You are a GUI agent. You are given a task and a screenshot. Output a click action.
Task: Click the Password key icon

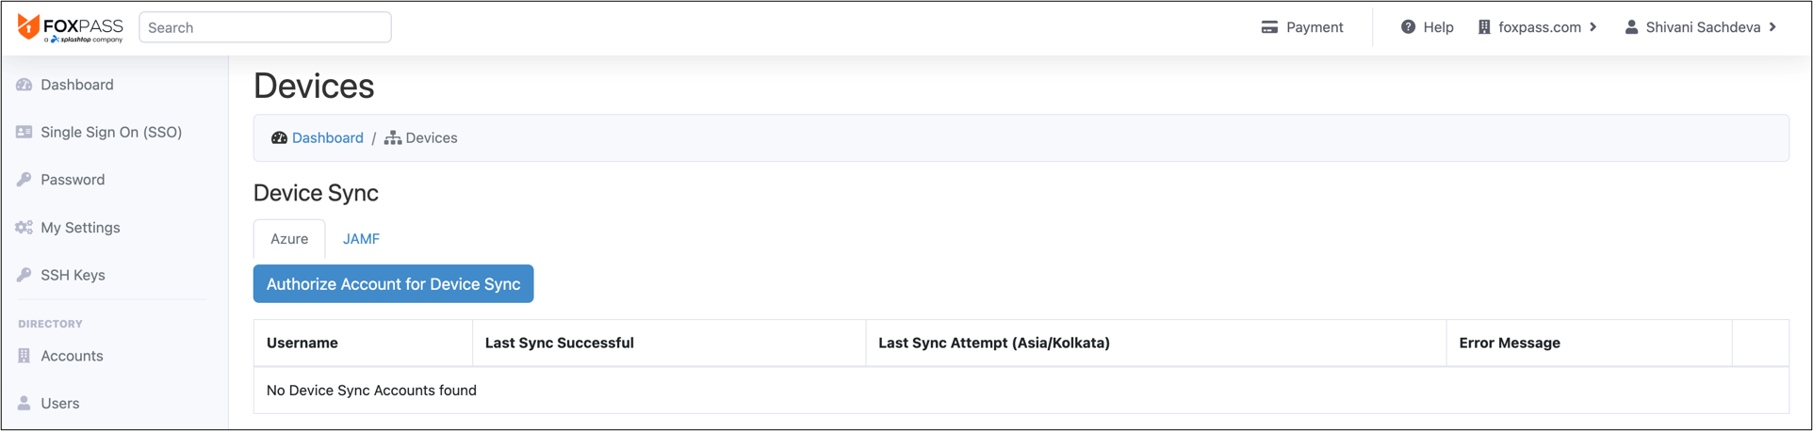pyautogui.click(x=24, y=180)
